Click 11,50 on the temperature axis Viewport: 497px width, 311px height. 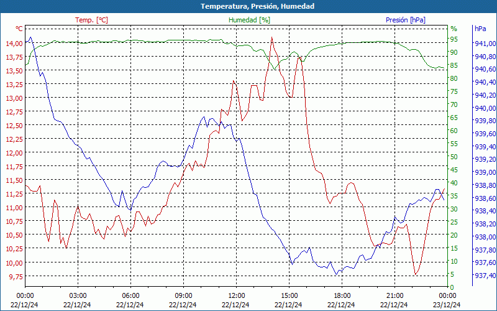[x=14, y=180]
